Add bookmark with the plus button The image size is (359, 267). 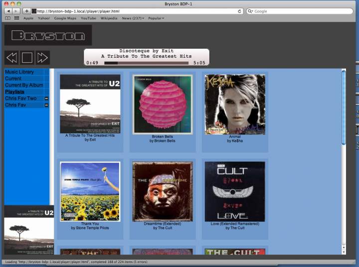(26, 11)
